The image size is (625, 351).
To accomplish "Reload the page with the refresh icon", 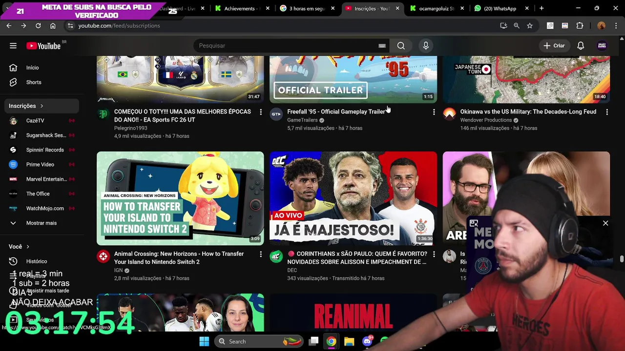I will pyautogui.click(x=38, y=25).
